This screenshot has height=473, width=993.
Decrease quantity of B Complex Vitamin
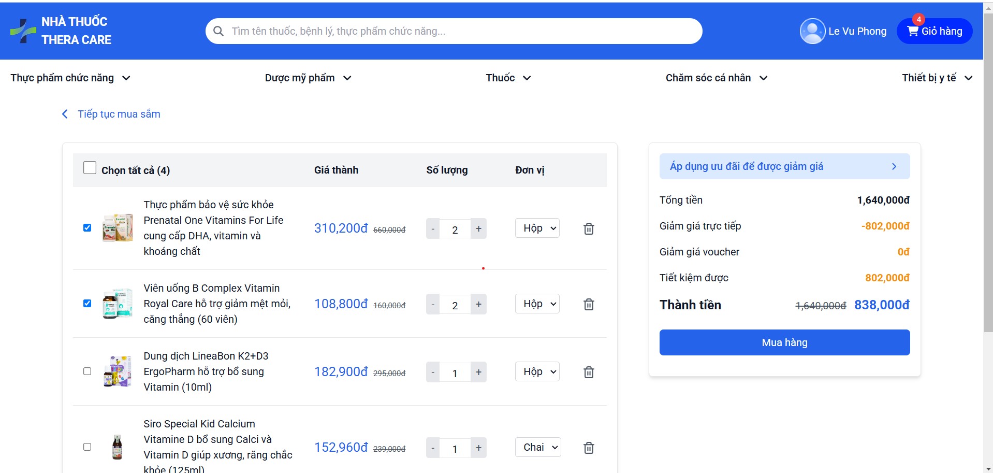(433, 304)
